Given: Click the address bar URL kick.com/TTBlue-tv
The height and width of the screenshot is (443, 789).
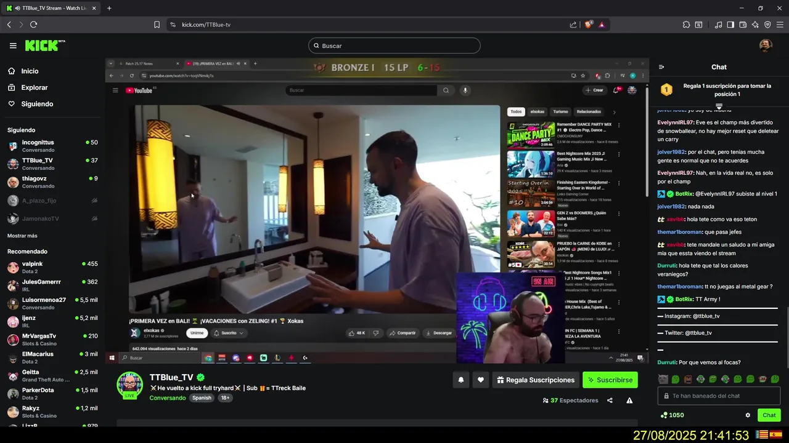Looking at the screenshot, I should click(206, 25).
